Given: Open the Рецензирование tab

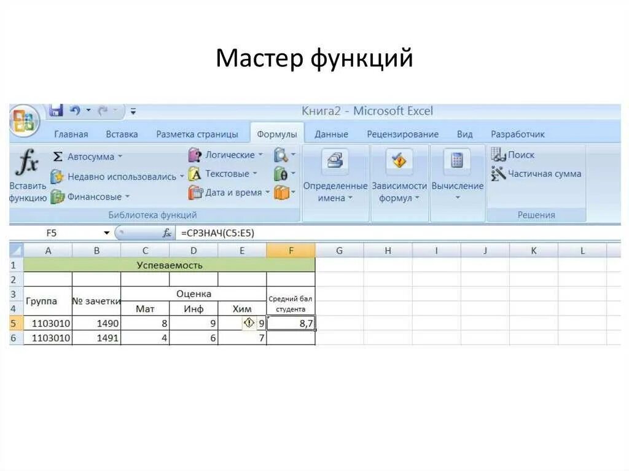Looking at the screenshot, I should click(x=402, y=134).
